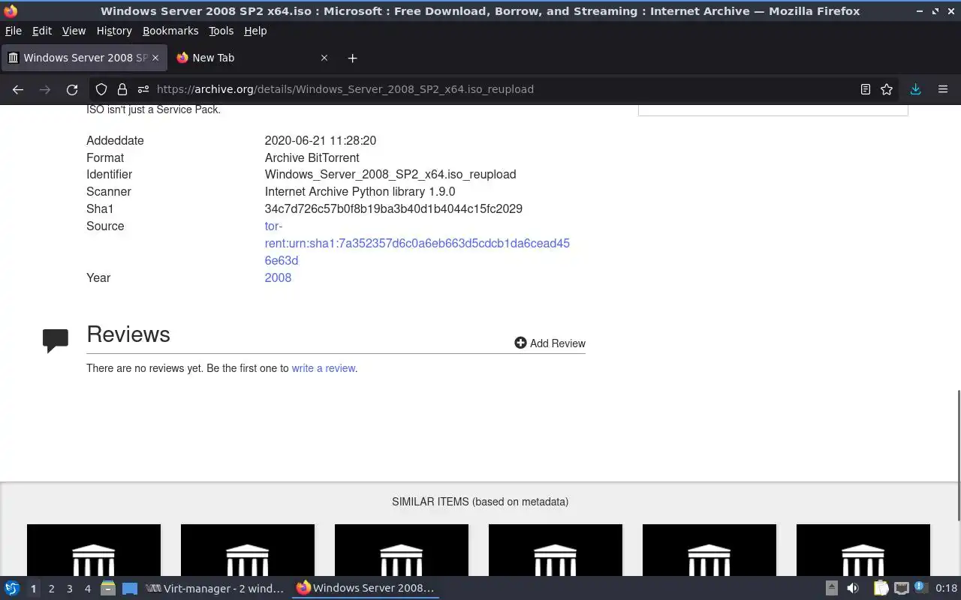Switch to workspace 1

point(33,589)
